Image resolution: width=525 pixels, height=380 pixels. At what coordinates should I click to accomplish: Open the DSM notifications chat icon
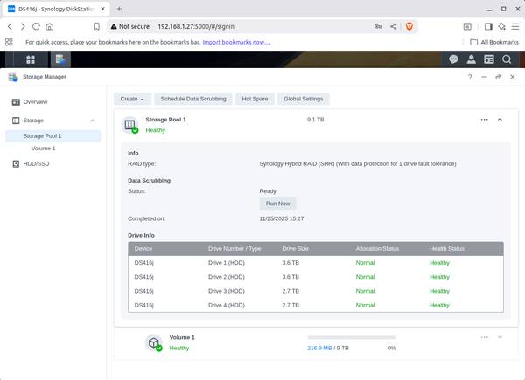[453, 59]
